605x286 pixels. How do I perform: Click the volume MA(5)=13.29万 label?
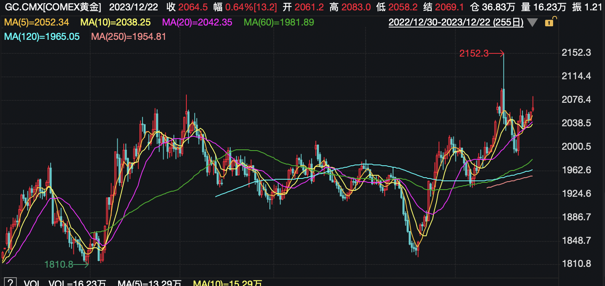[x=150, y=283]
